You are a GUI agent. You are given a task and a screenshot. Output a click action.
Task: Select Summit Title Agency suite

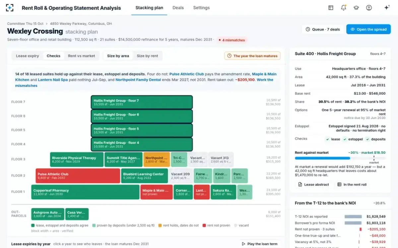[x=123, y=159]
